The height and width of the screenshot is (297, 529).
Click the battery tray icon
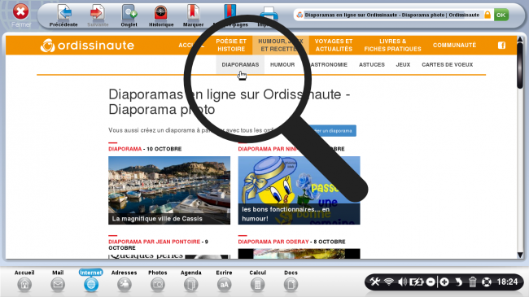416,282
